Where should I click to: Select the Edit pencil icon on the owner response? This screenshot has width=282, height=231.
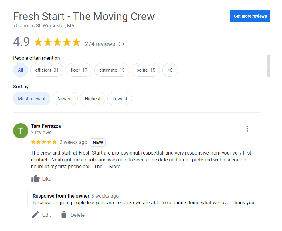pyautogui.click(x=36, y=215)
